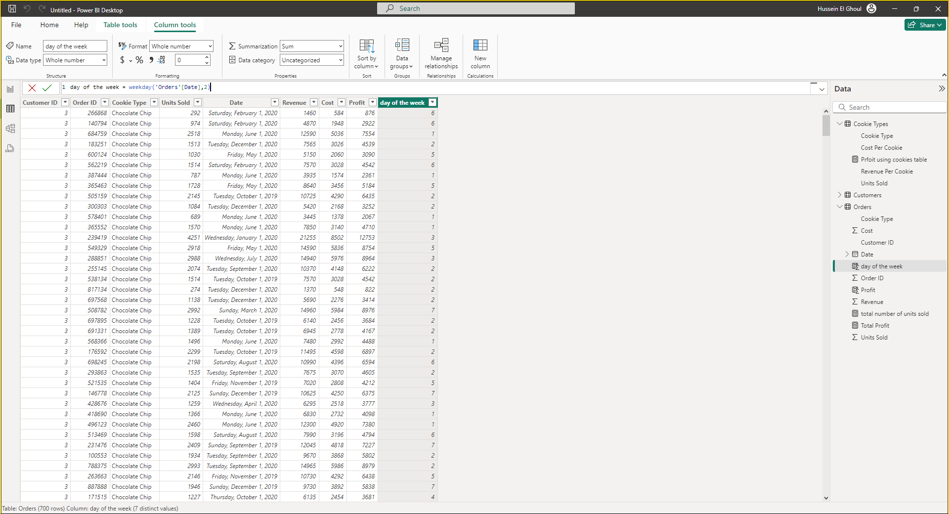
Task: Create a New column from ribbon
Action: click(x=480, y=53)
